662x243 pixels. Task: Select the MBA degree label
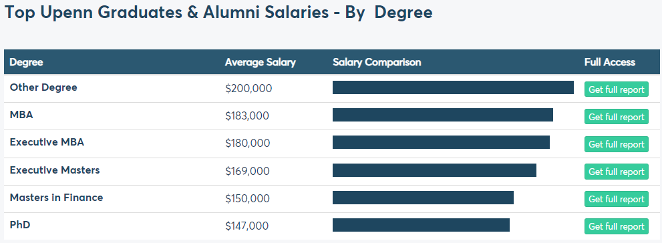point(21,115)
